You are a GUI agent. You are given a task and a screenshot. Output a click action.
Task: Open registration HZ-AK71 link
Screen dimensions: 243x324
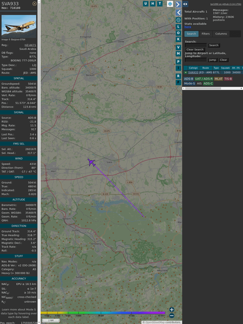click(x=30, y=45)
